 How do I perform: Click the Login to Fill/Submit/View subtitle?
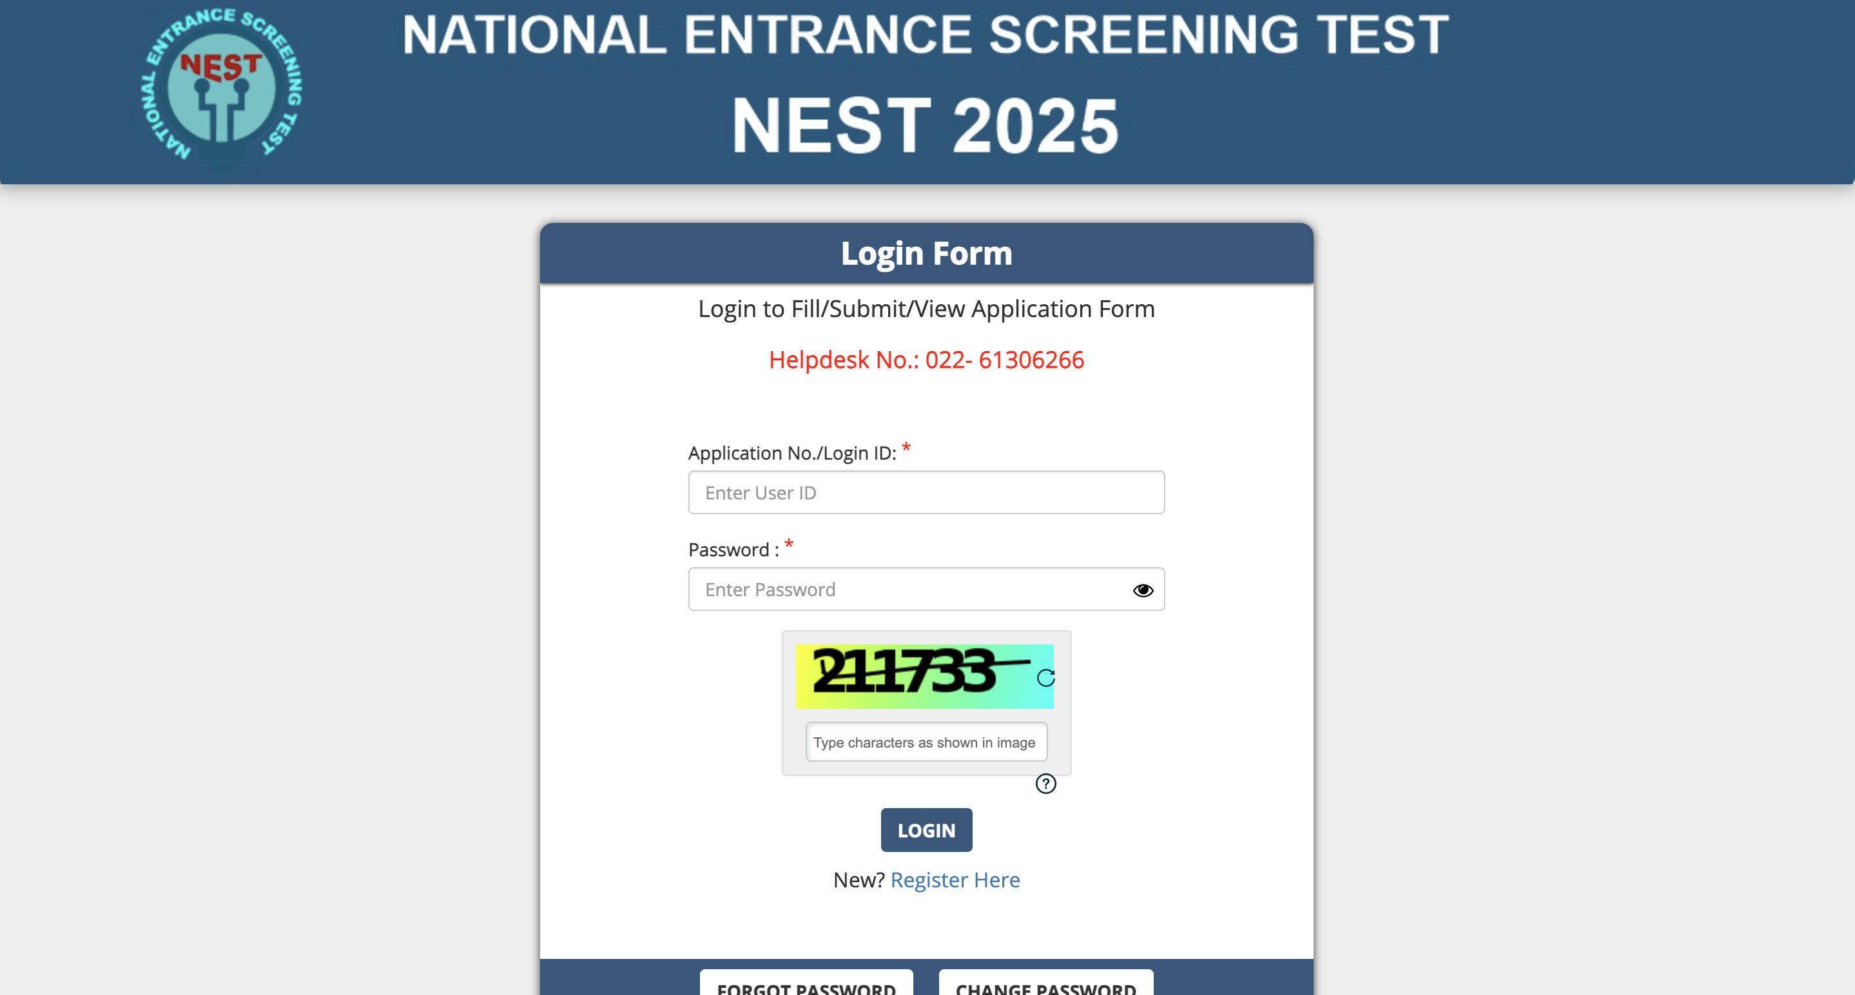pos(926,309)
